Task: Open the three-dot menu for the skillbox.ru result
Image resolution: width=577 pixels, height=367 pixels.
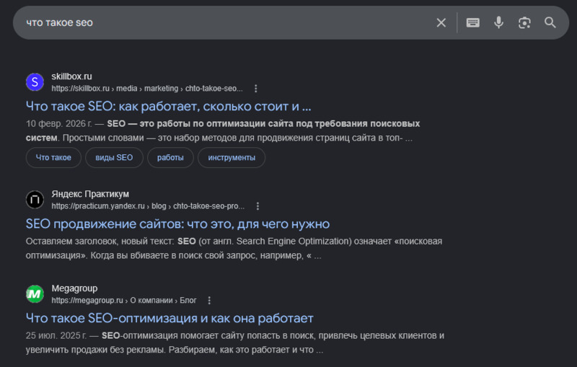Action: tap(256, 89)
